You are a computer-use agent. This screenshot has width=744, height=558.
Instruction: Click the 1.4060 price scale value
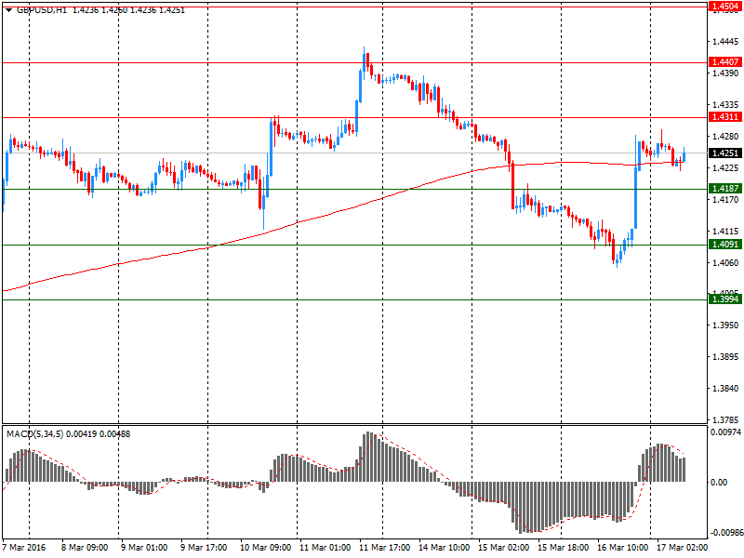point(726,262)
